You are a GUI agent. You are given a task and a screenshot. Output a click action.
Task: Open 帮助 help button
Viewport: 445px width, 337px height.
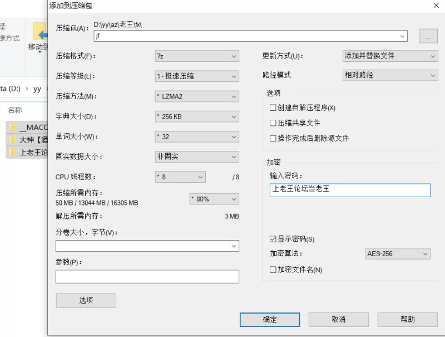click(x=408, y=320)
